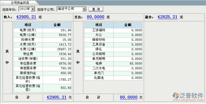Expand the 2012年 year dropdown
This screenshot has height=104, width=206.
32,9
